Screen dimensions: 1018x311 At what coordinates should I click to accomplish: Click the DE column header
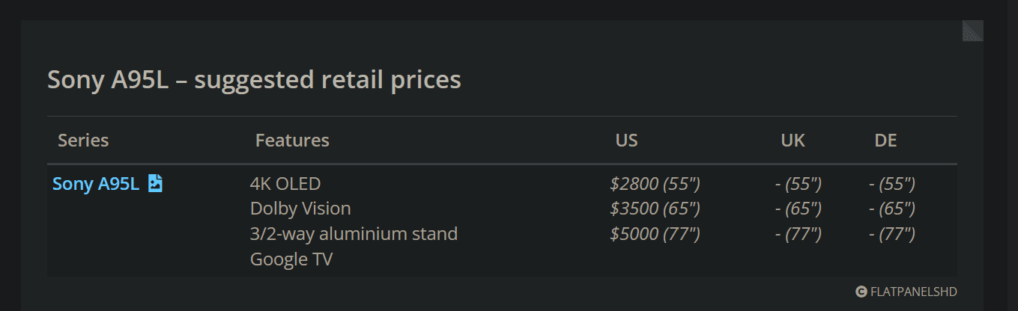click(885, 141)
